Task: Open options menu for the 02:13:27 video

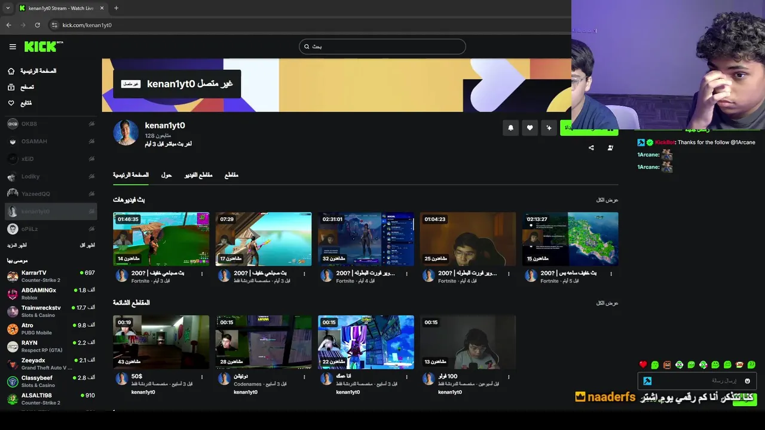Action: [611, 274]
